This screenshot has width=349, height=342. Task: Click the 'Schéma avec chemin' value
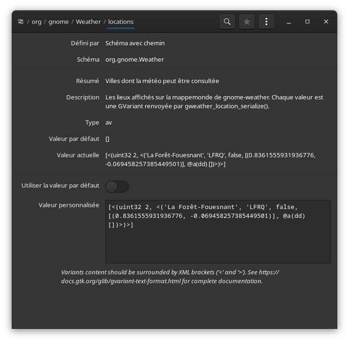(135, 43)
